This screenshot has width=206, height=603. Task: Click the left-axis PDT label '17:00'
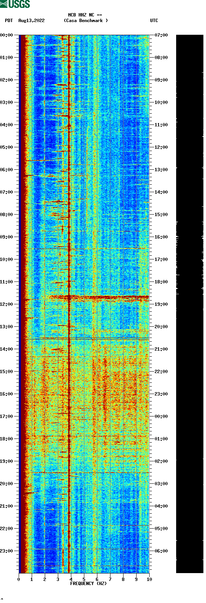[x=6, y=416]
